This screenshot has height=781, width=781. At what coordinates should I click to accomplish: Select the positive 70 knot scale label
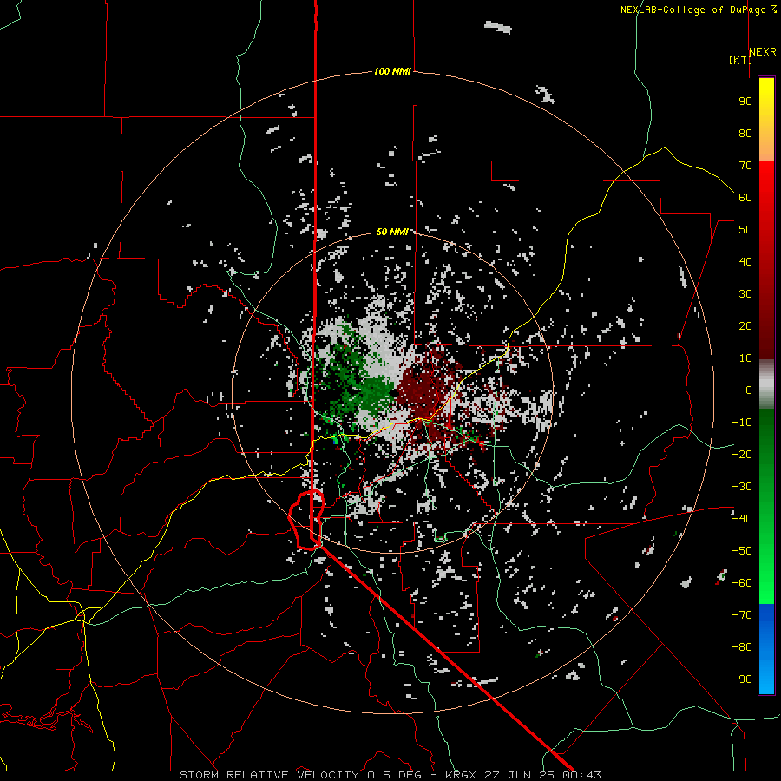tap(745, 166)
